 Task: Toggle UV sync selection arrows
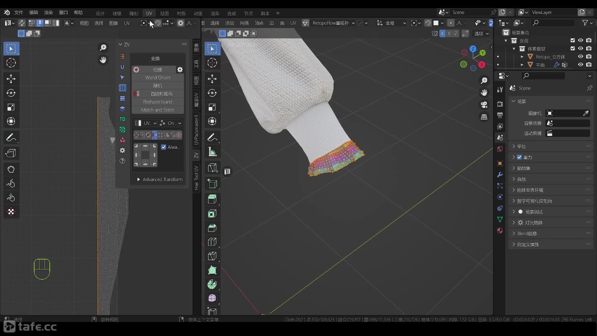[21, 23]
